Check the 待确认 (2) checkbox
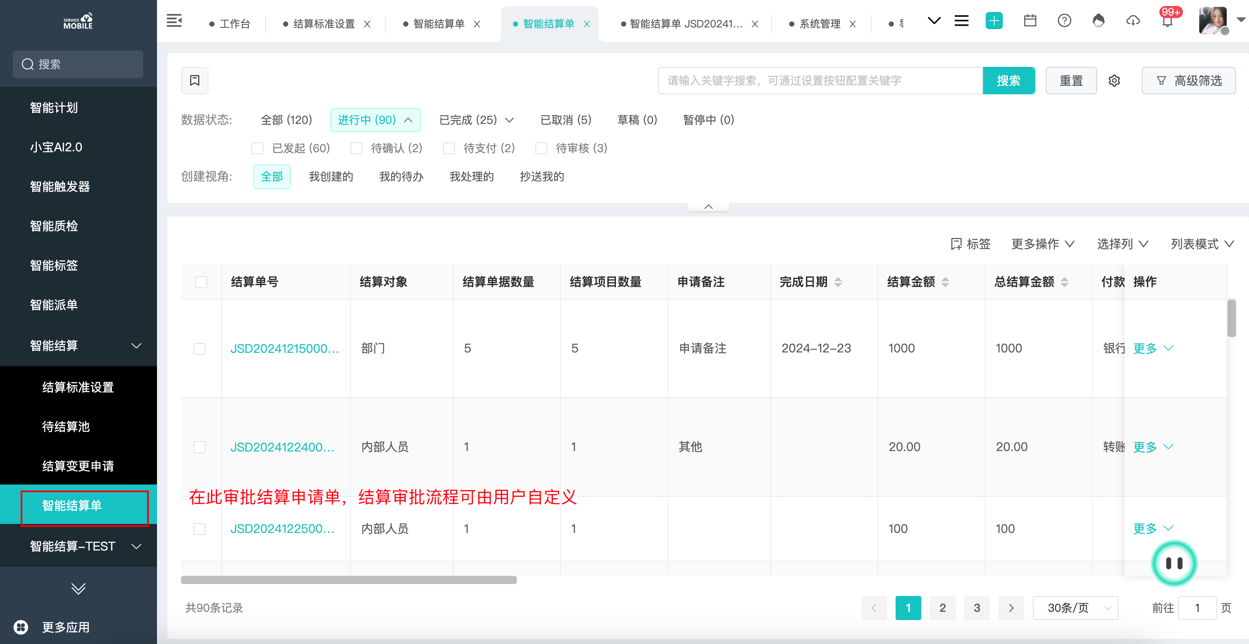1249x644 pixels. click(356, 148)
